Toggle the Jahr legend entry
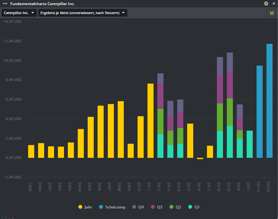The image size is (278, 219). pos(85,207)
